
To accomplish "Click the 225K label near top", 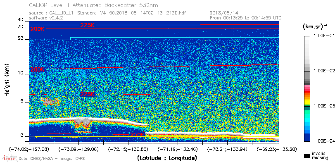I will [x=88, y=25].
